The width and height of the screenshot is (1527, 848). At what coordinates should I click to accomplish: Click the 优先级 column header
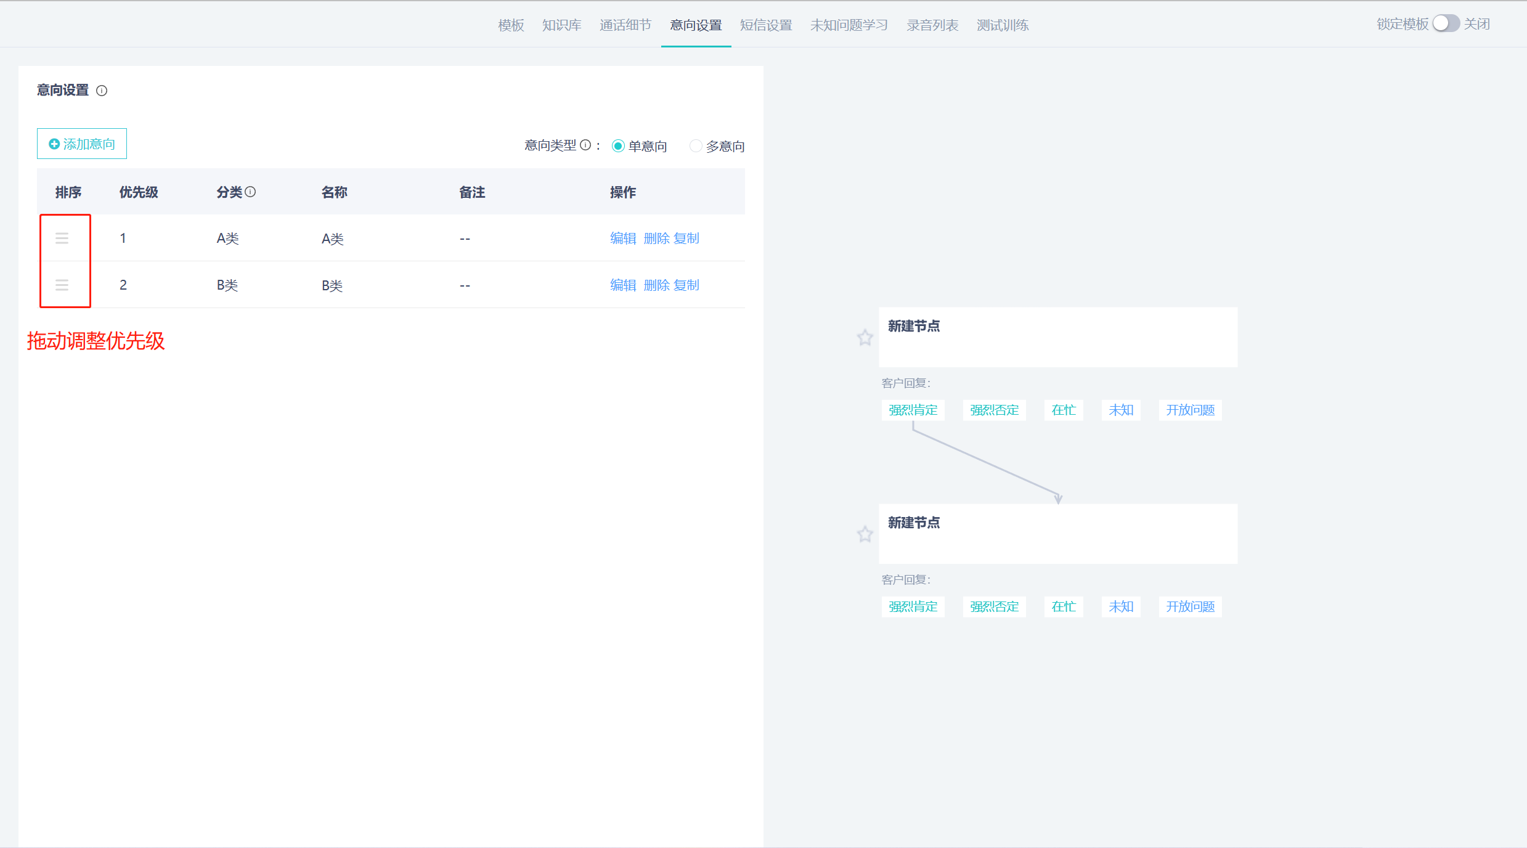click(139, 192)
